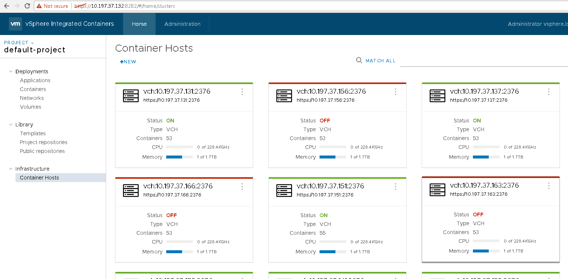Collapse the Library section
The width and height of the screenshot is (568, 279).
pyautogui.click(x=11, y=125)
